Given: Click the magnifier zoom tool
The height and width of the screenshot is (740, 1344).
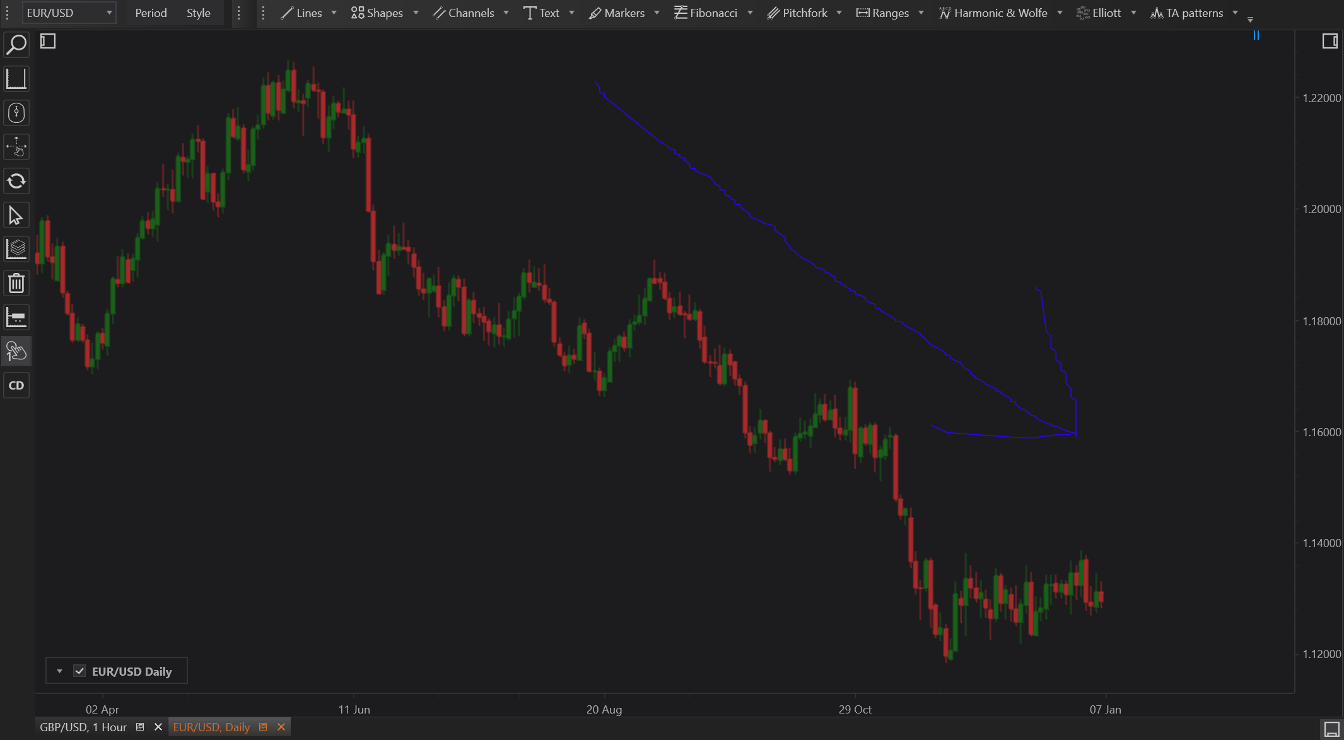Looking at the screenshot, I should [x=16, y=45].
